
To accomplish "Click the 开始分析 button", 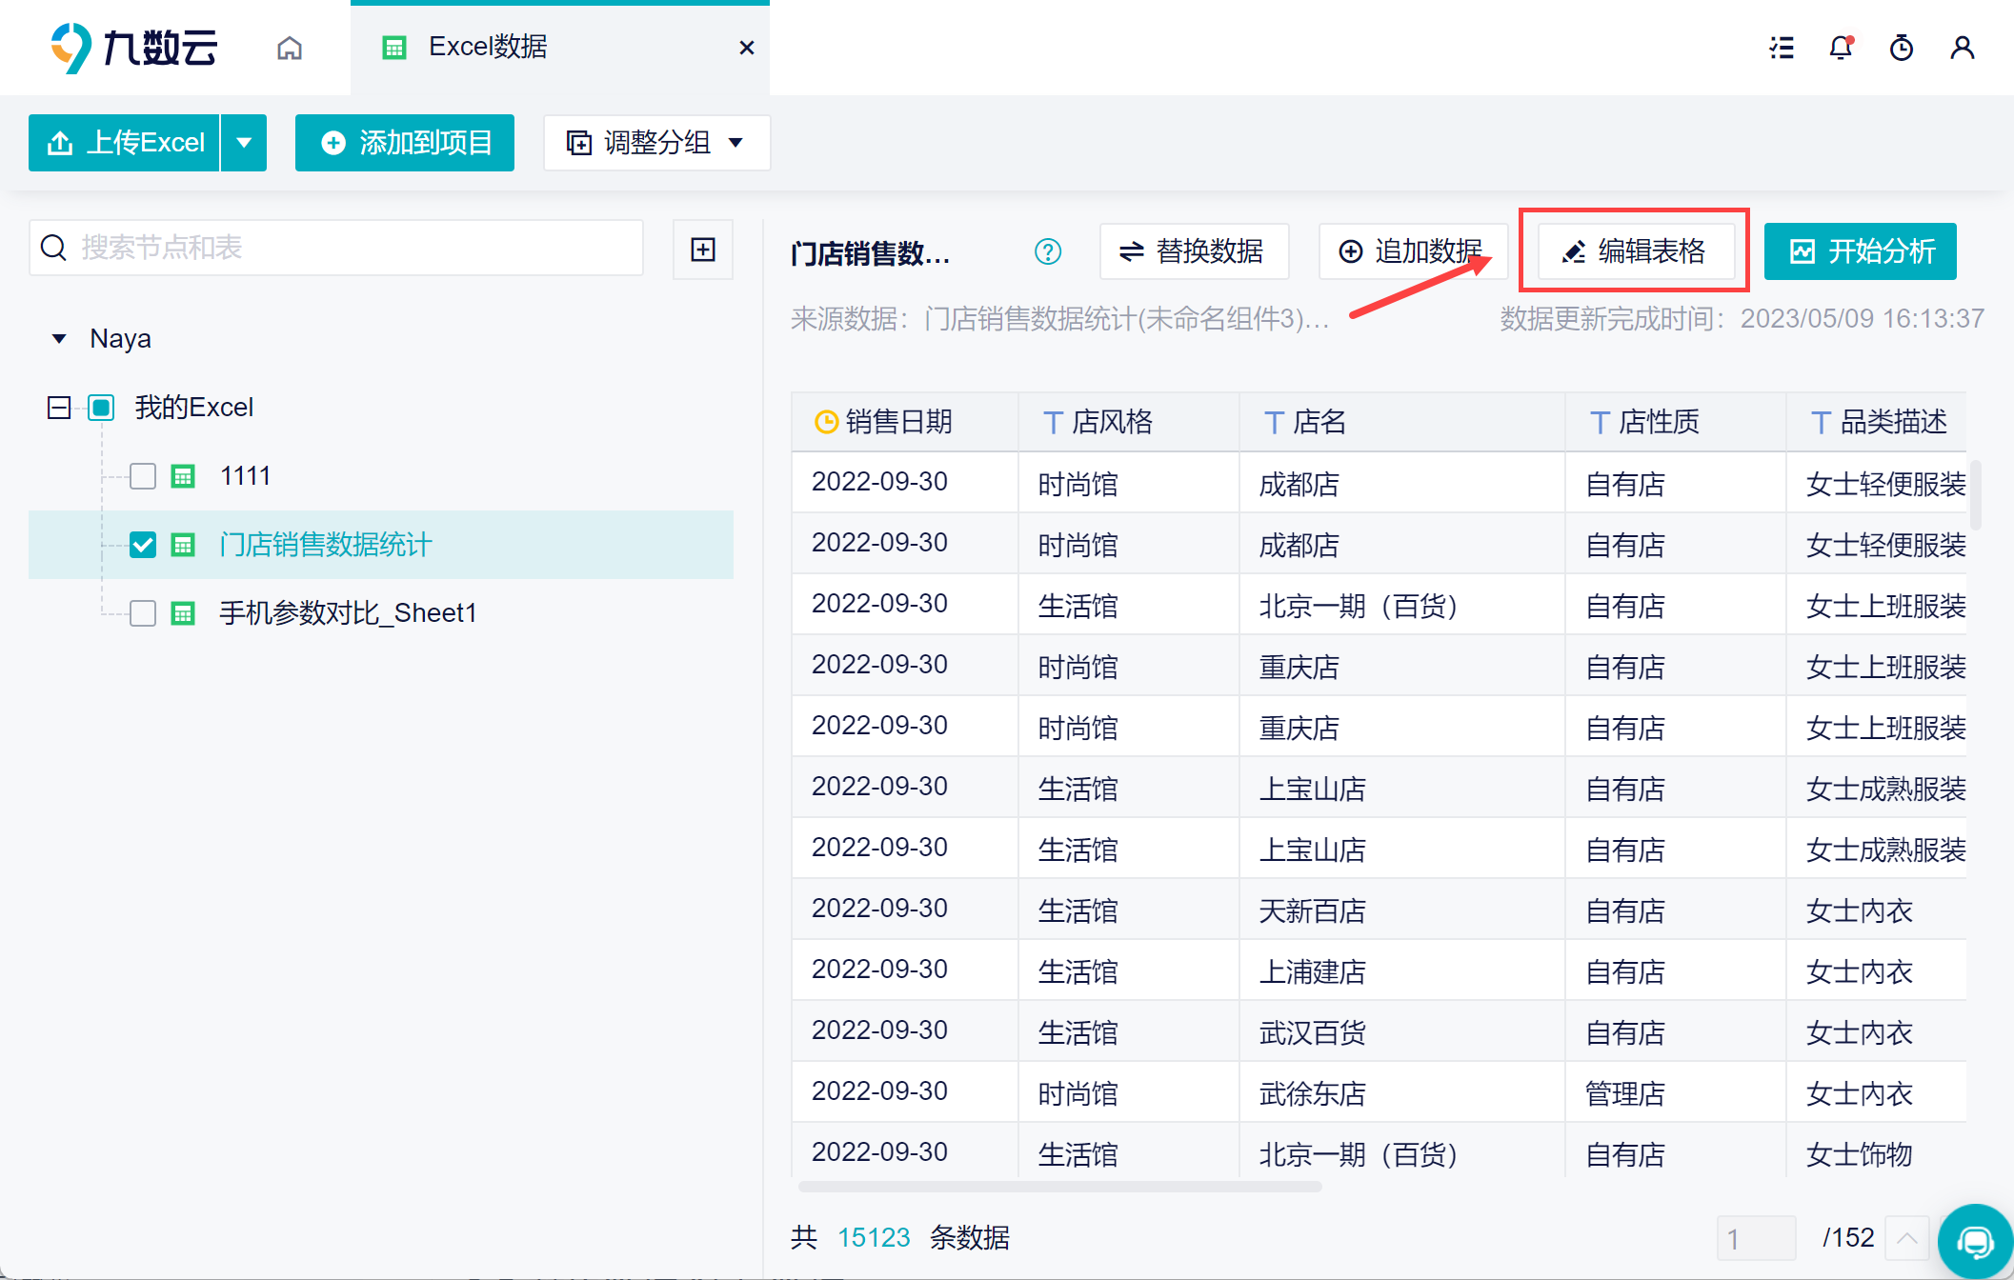I will click(x=1860, y=251).
